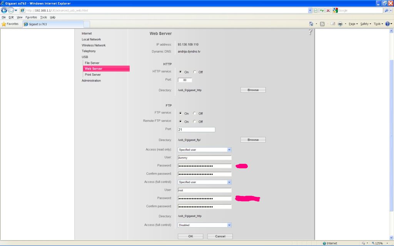The image size is (394, 246).
Task: Open the Access (read only) dropdown
Action: [204, 150]
